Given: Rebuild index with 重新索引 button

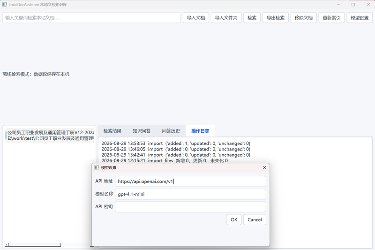Looking at the screenshot, I should coord(331,18).
